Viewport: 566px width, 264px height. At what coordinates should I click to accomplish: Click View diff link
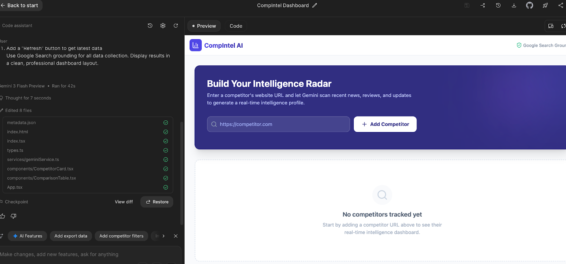click(124, 202)
